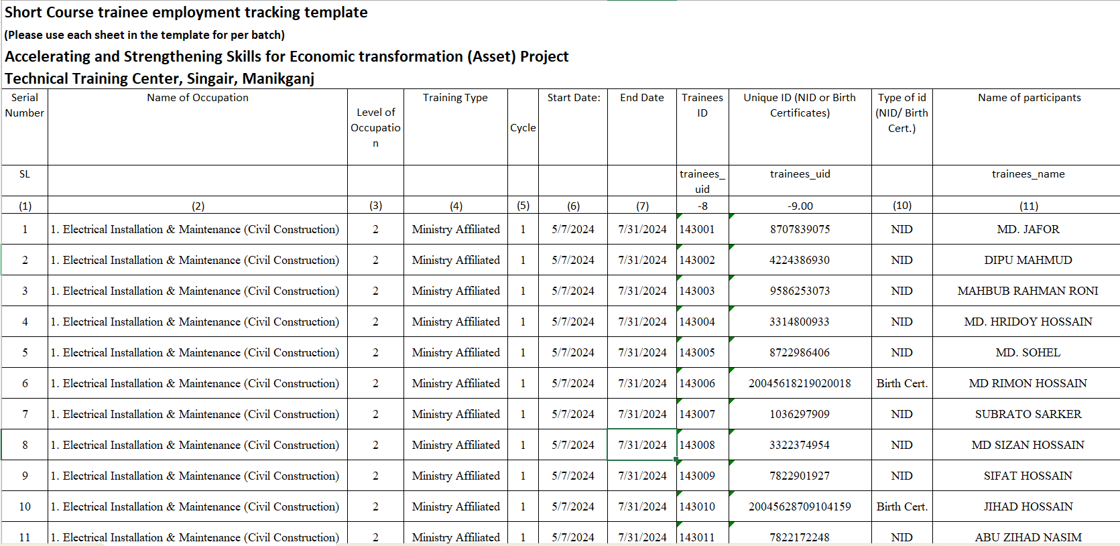Click trainee ID 143004
This screenshot has height=546, width=1120.
click(698, 322)
